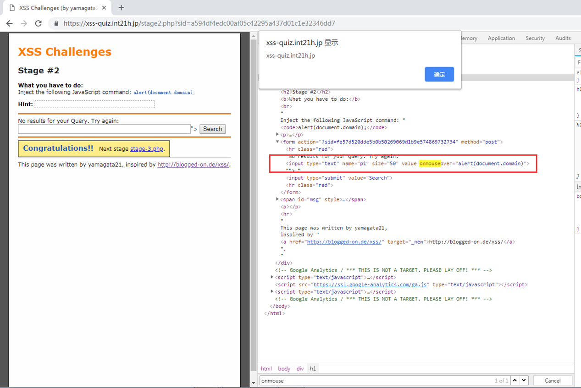Click the browser back arrow
Screen dimensions: 581x388
click(x=10, y=23)
